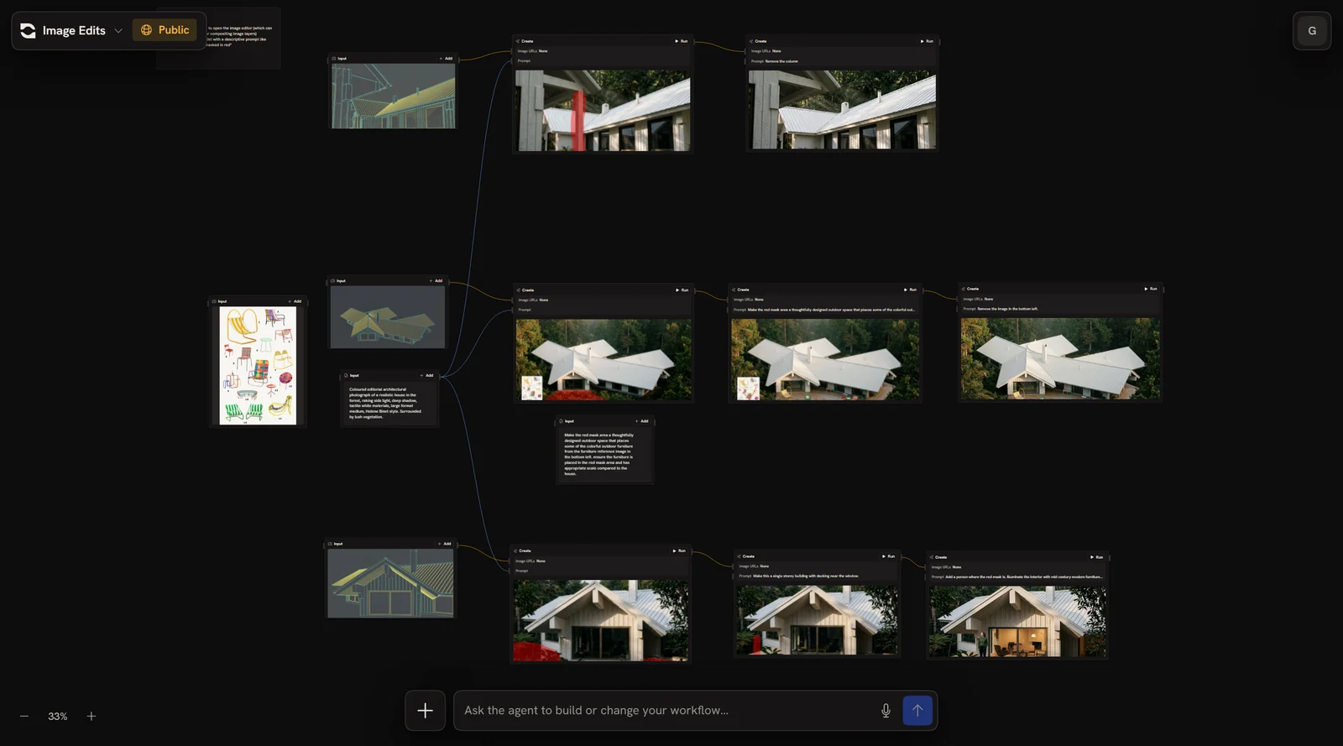Viewport: 1343px width, 746px height.
Task: Select the 'Remove the image in the bottom left' prompt
Action: pyautogui.click(x=1007, y=309)
